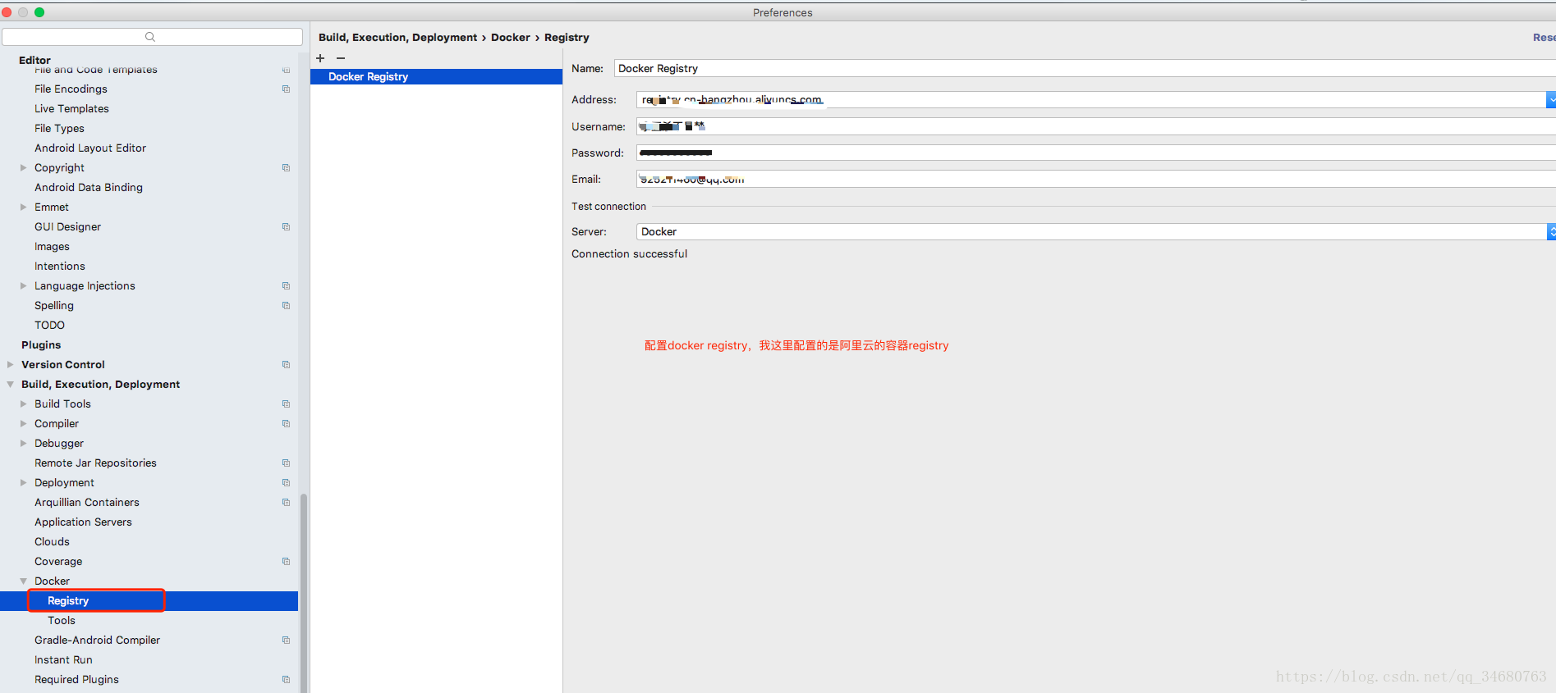
Task: Collapse the Docker tree node
Action: click(x=24, y=581)
